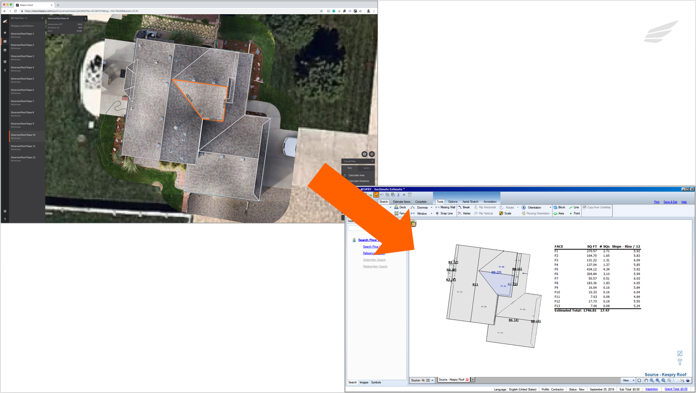Enable the Calculate Area checkbox
The height and width of the screenshot is (393, 696).
tap(345, 175)
